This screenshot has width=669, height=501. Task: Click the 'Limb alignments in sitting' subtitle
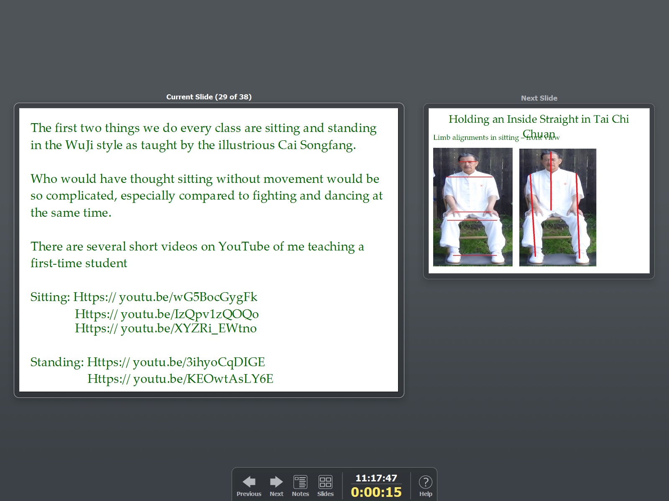tap(477, 137)
